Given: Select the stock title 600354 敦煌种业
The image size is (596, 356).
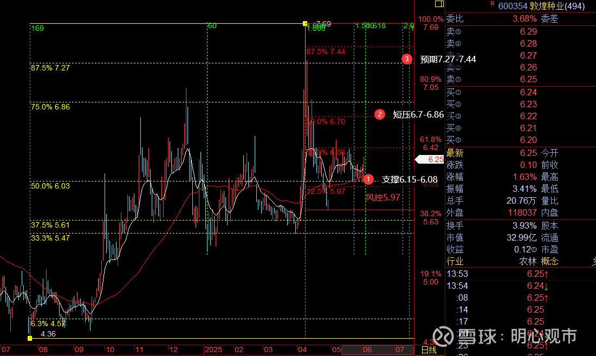Looking at the screenshot, I should coord(541,6).
